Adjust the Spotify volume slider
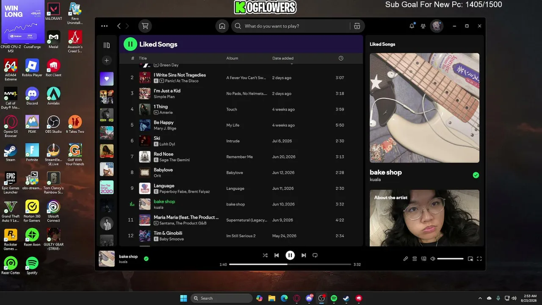The height and width of the screenshot is (305, 542). (451, 259)
